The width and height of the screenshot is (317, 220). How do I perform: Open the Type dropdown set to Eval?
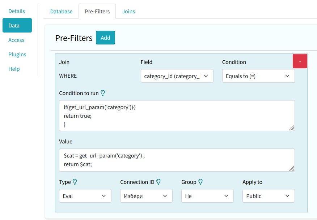coord(85,196)
